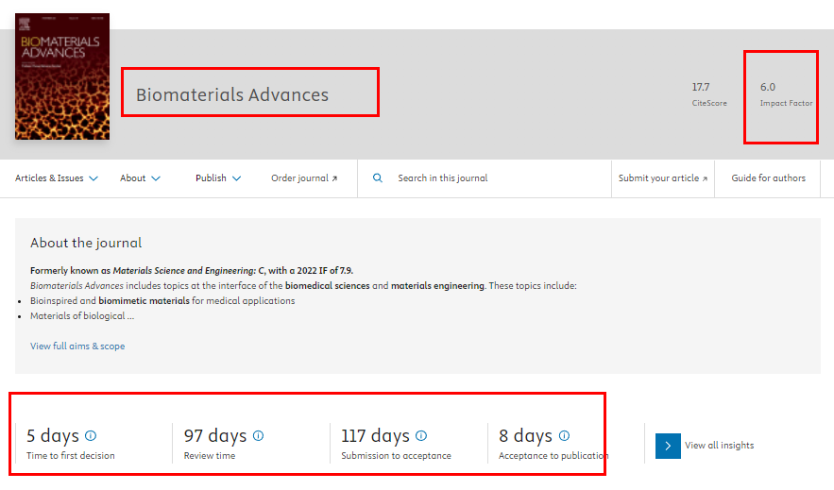
Task: Click the search magnifier icon
Action: pyautogui.click(x=378, y=178)
